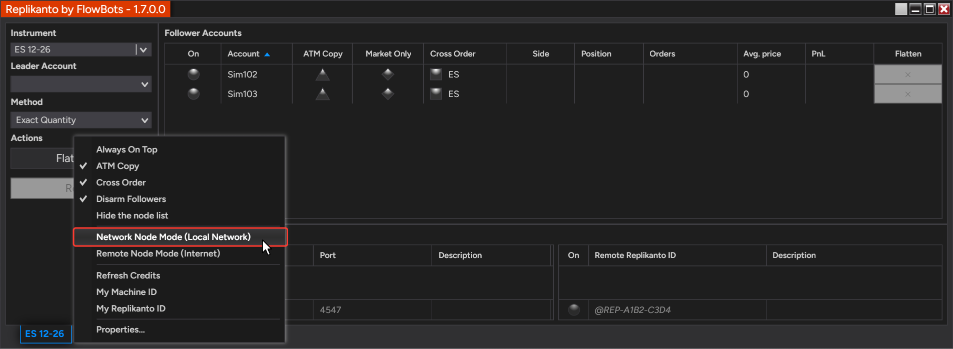
Task: Click the Cross Order column header
Action: click(465, 53)
